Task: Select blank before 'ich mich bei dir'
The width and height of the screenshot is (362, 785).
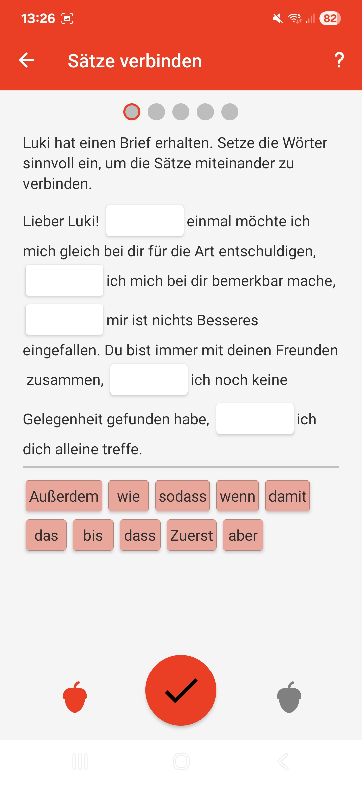Action: coord(64,280)
